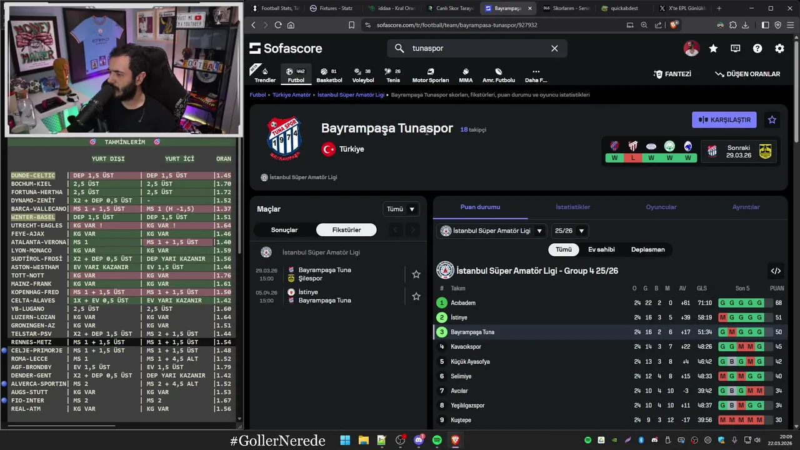Select Basketbol sport category
Viewport: 800px width, 450px height.
(x=329, y=74)
